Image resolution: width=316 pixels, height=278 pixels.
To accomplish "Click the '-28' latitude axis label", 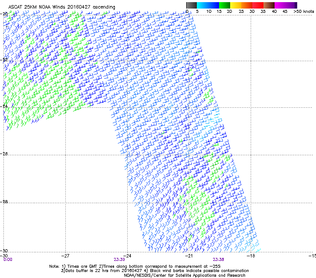I will pyautogui.click(x=4, y=202).
